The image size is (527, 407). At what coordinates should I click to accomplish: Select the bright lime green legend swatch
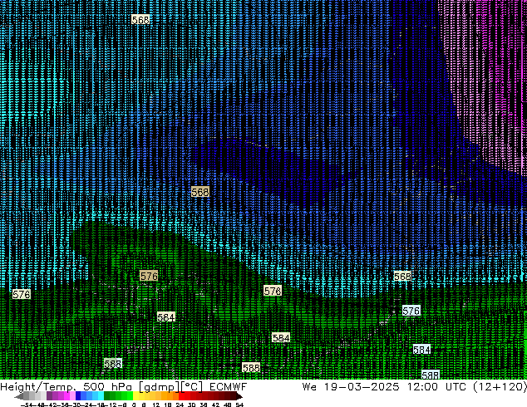click(130, 396)
